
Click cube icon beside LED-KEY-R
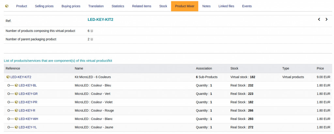tap(16, 111)
